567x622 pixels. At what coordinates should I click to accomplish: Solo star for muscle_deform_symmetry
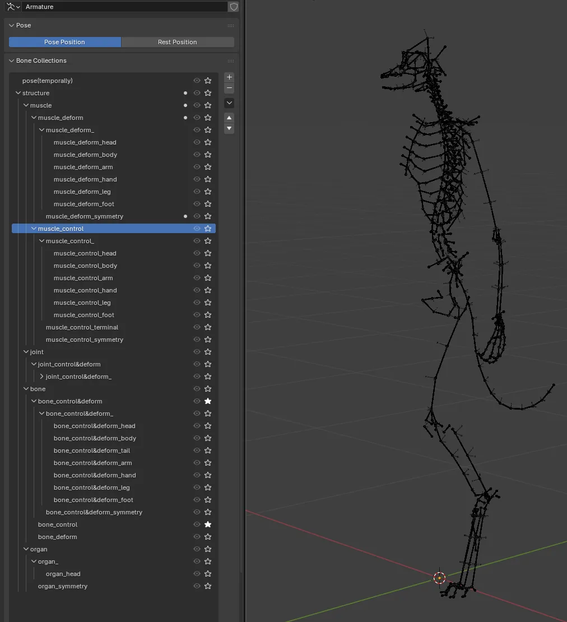208,216
